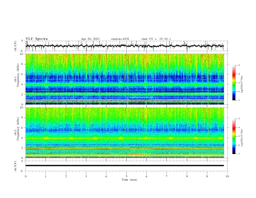Click the 'start UT = 15:10:1' text
This screenshot has height=198, width=256.
tap(156, 39)
